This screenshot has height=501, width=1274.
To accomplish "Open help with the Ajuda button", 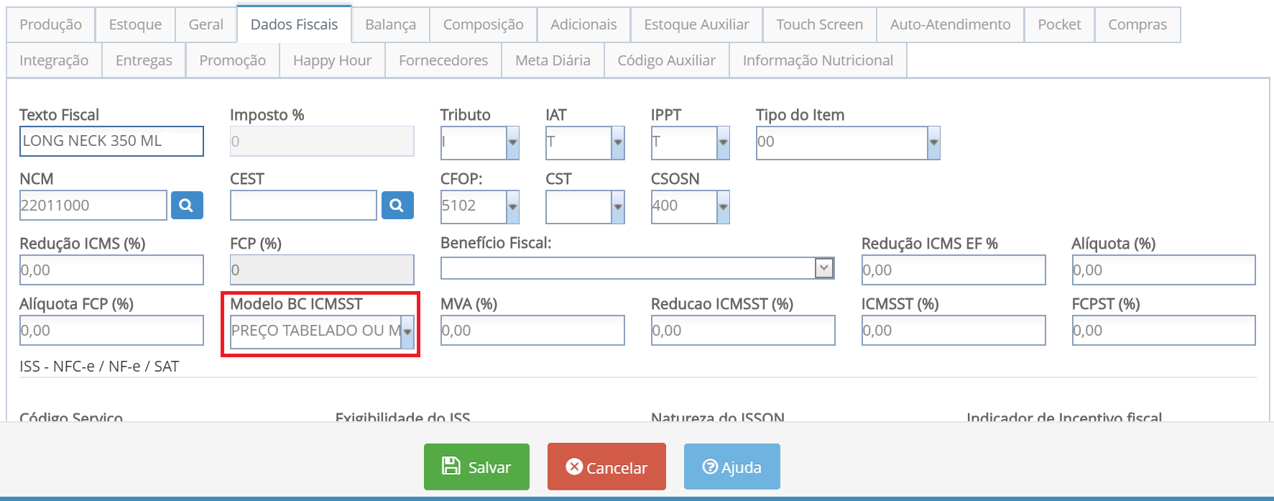I will pyautogui.click(x=731, y=466).
